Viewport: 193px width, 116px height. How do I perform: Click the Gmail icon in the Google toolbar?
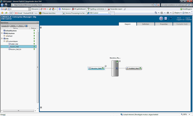coord(45,9)
